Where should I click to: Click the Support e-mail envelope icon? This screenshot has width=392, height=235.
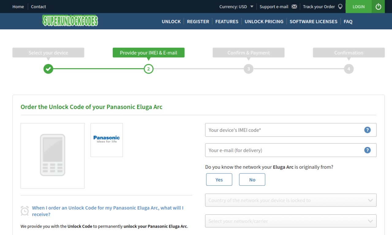[x=294, y=6]
